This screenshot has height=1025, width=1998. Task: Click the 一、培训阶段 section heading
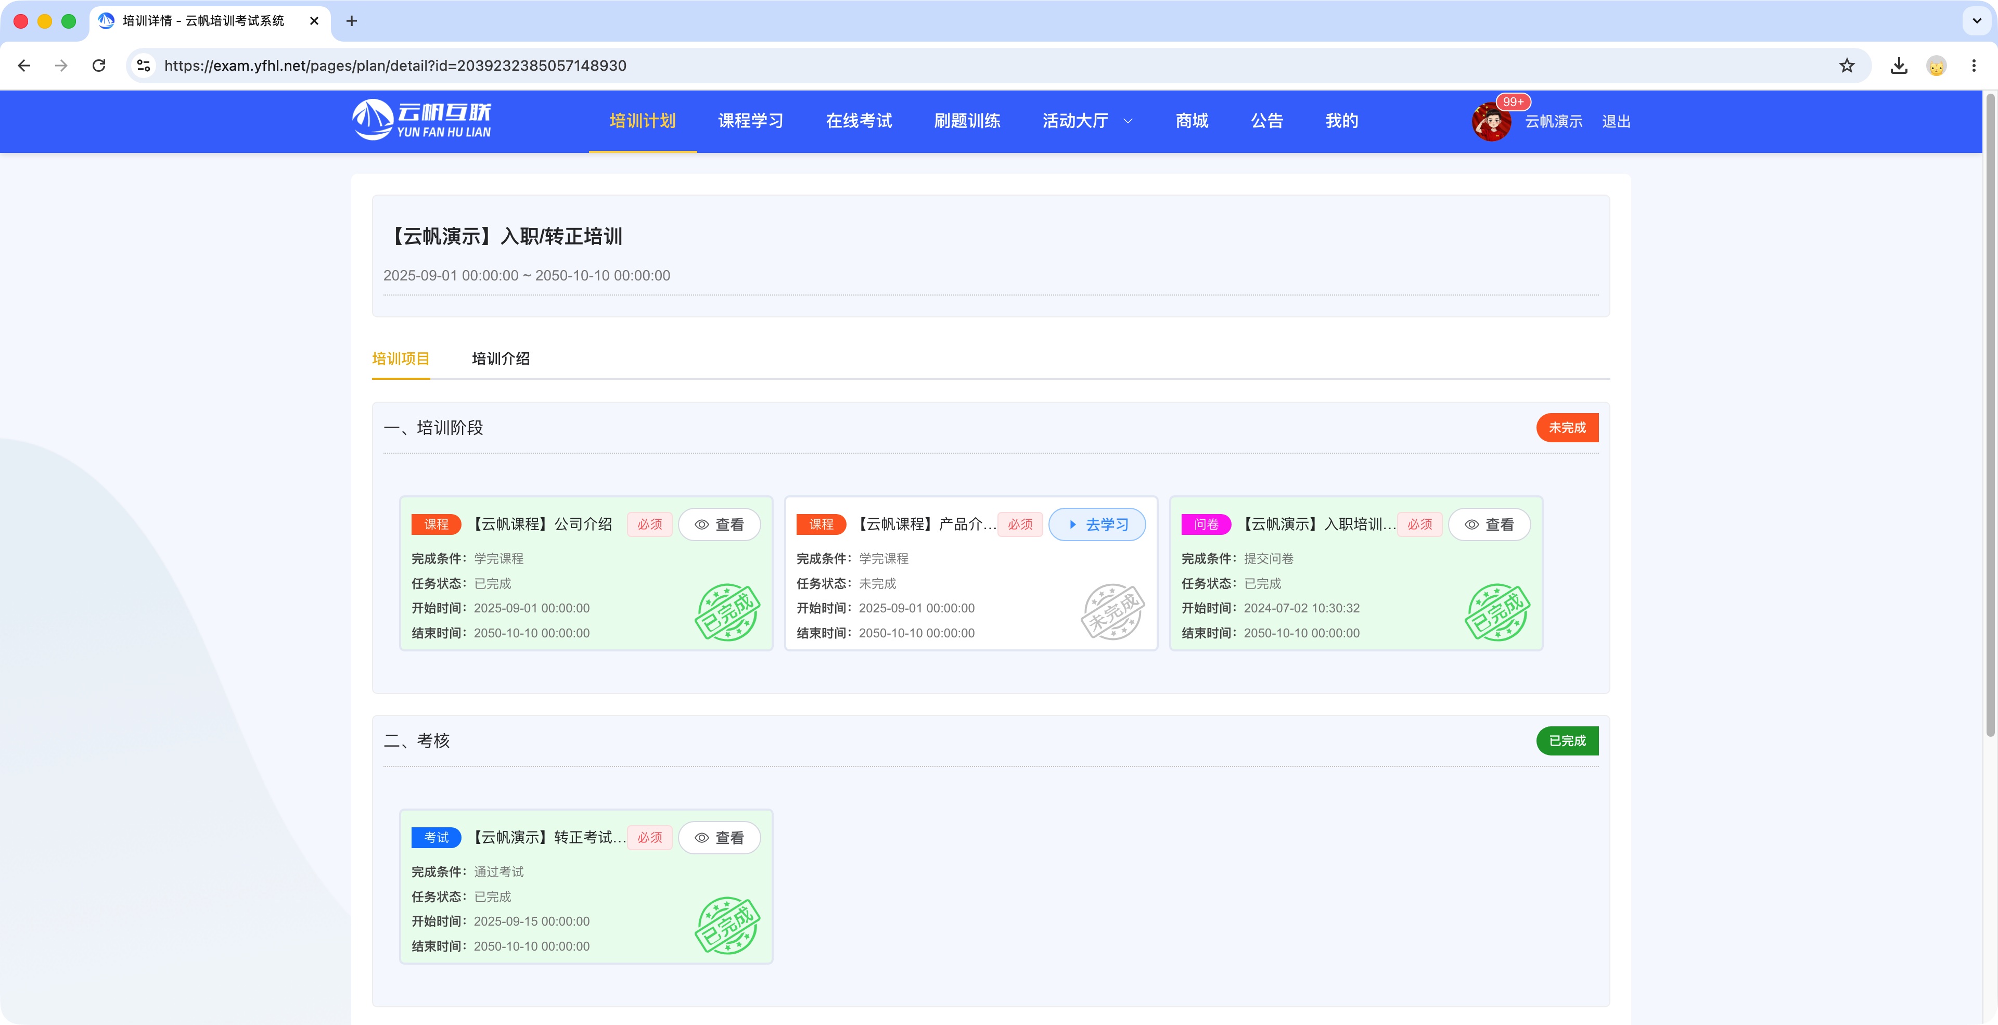pos(433,428)
